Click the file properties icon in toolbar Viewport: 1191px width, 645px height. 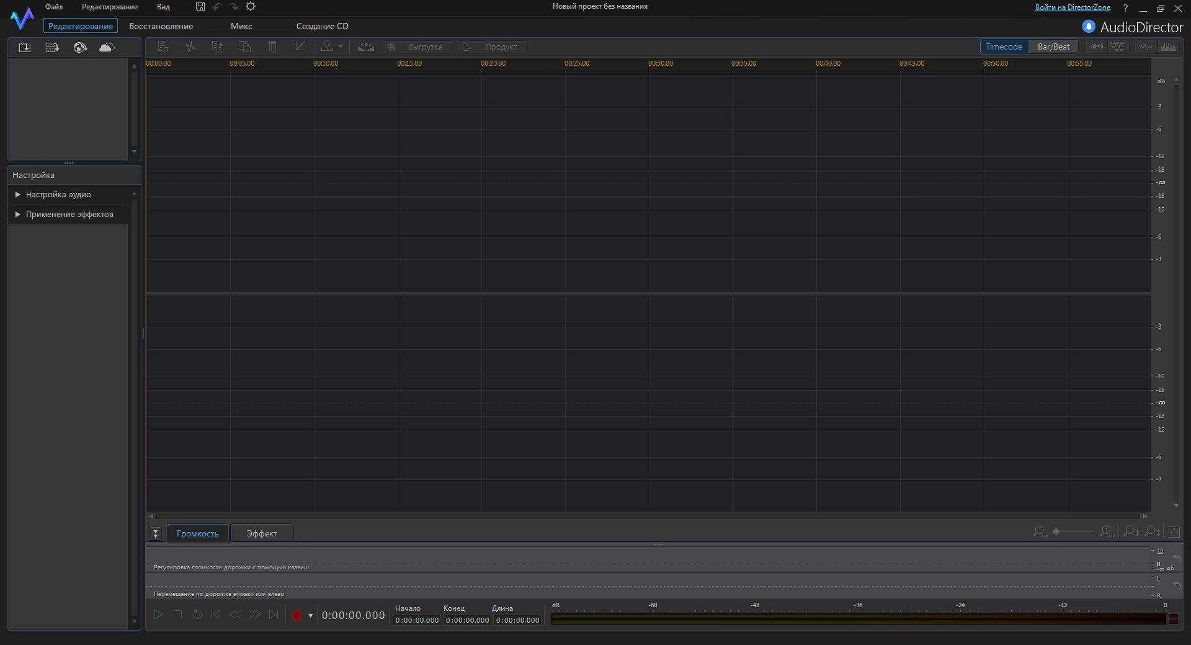pos(163,47)
